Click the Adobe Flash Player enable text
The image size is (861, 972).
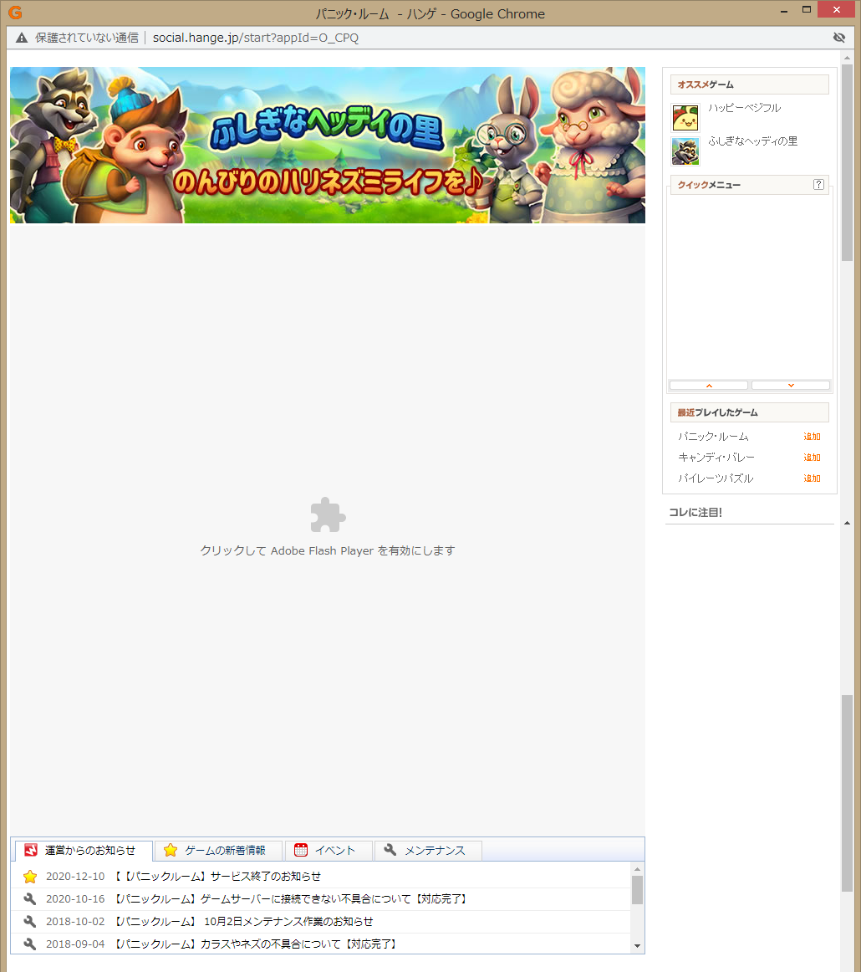[328, 550]
